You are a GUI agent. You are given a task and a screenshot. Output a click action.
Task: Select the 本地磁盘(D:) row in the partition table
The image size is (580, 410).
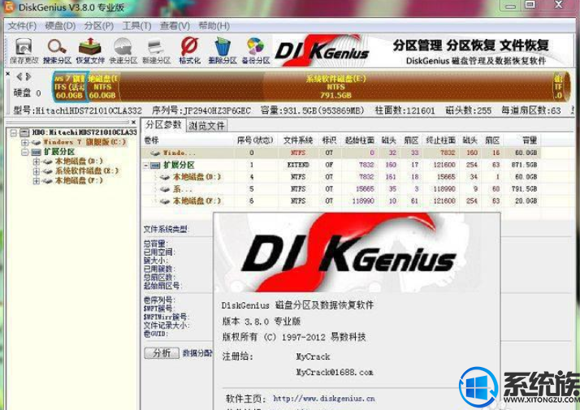[x=340, y=177]
